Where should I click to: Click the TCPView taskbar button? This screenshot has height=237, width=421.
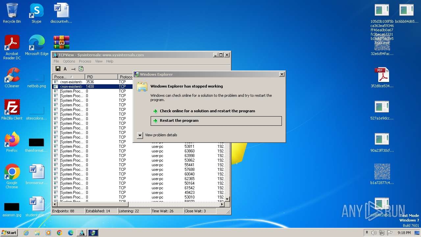(82, 233)
